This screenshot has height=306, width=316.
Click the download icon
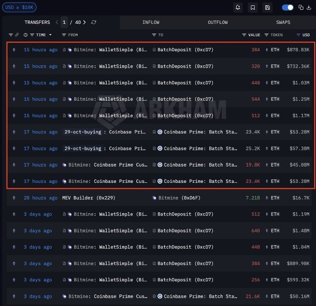pyautogui.click(x=309, y=8)
